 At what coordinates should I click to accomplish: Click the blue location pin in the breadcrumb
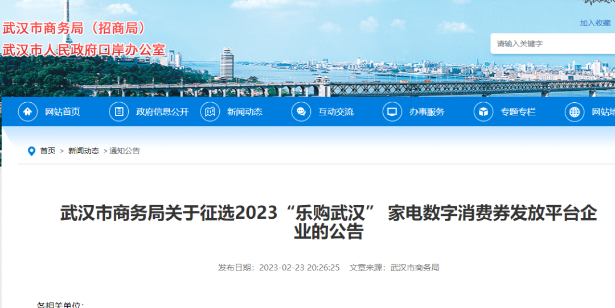(31, 151)
